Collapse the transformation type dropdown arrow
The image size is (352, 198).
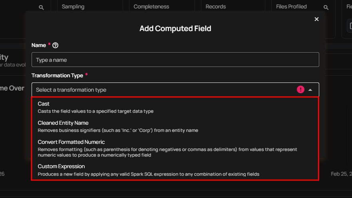tap(310, 90)
